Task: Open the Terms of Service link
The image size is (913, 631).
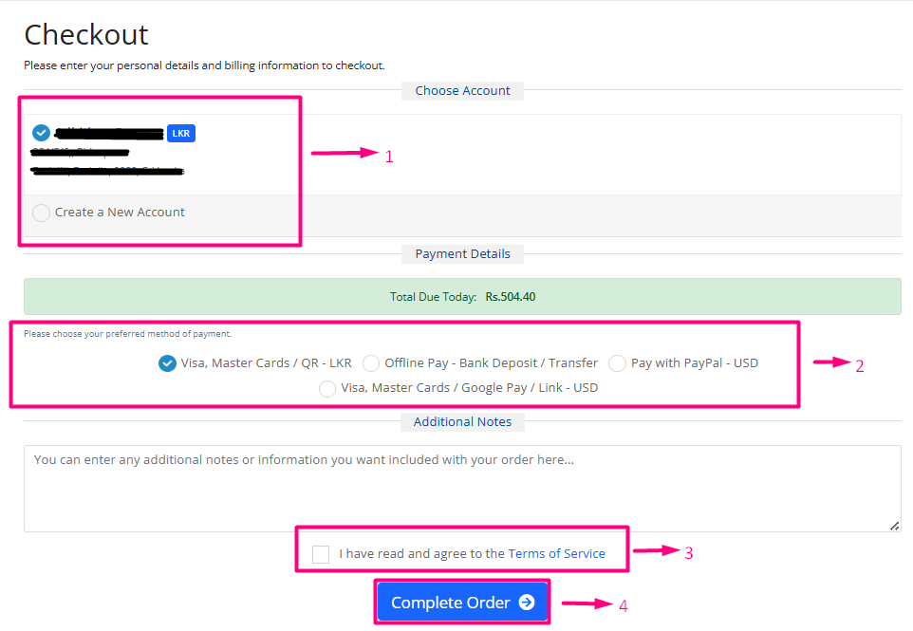Action: pyautogui.click(x=556, y=554)
